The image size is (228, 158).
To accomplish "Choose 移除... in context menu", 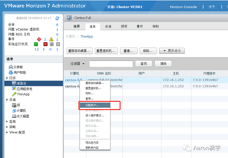I will click(95, 93).
